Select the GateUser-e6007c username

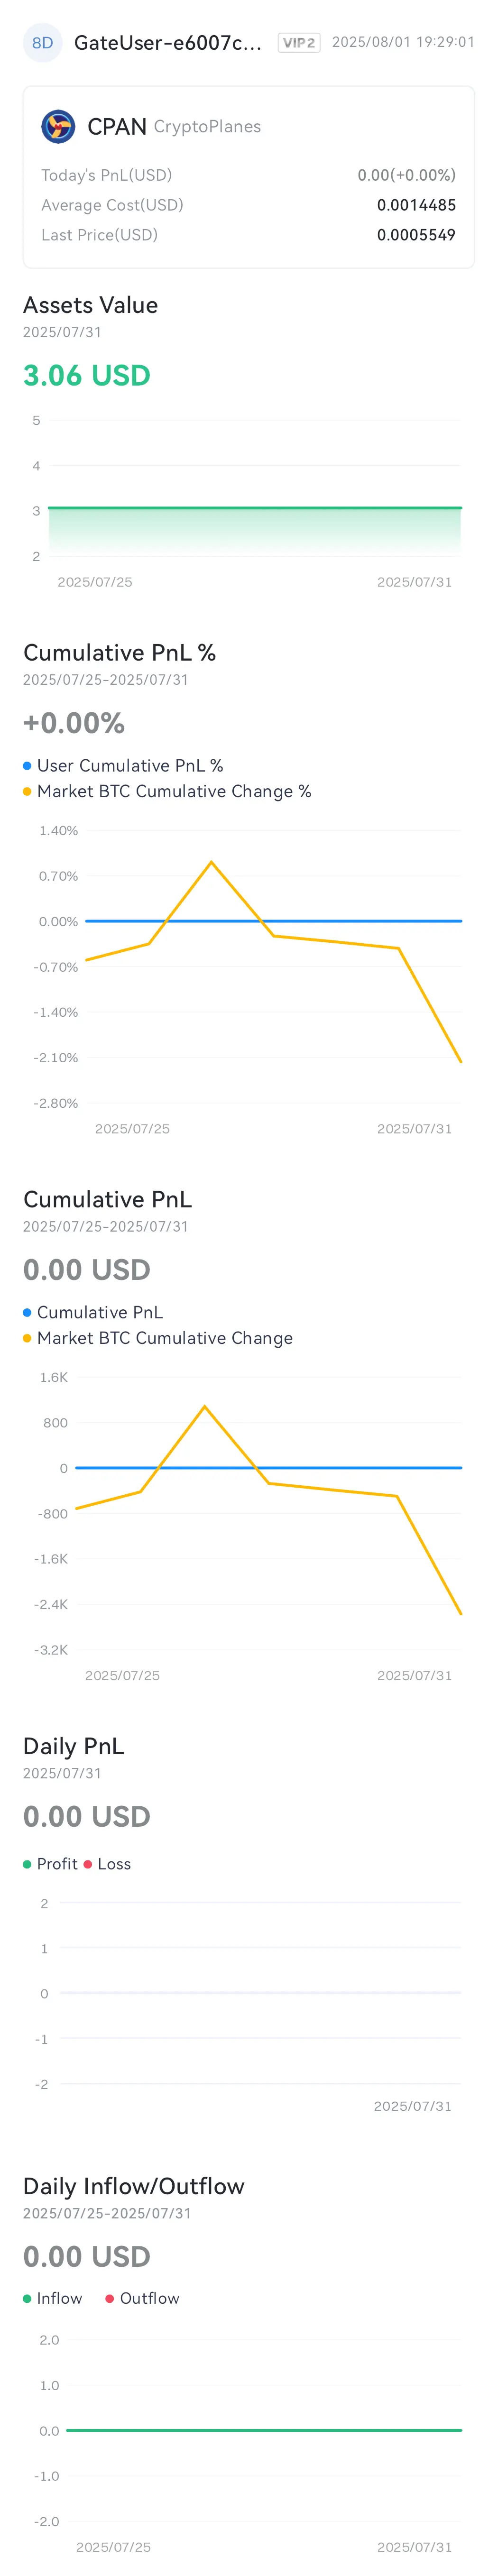168,42
